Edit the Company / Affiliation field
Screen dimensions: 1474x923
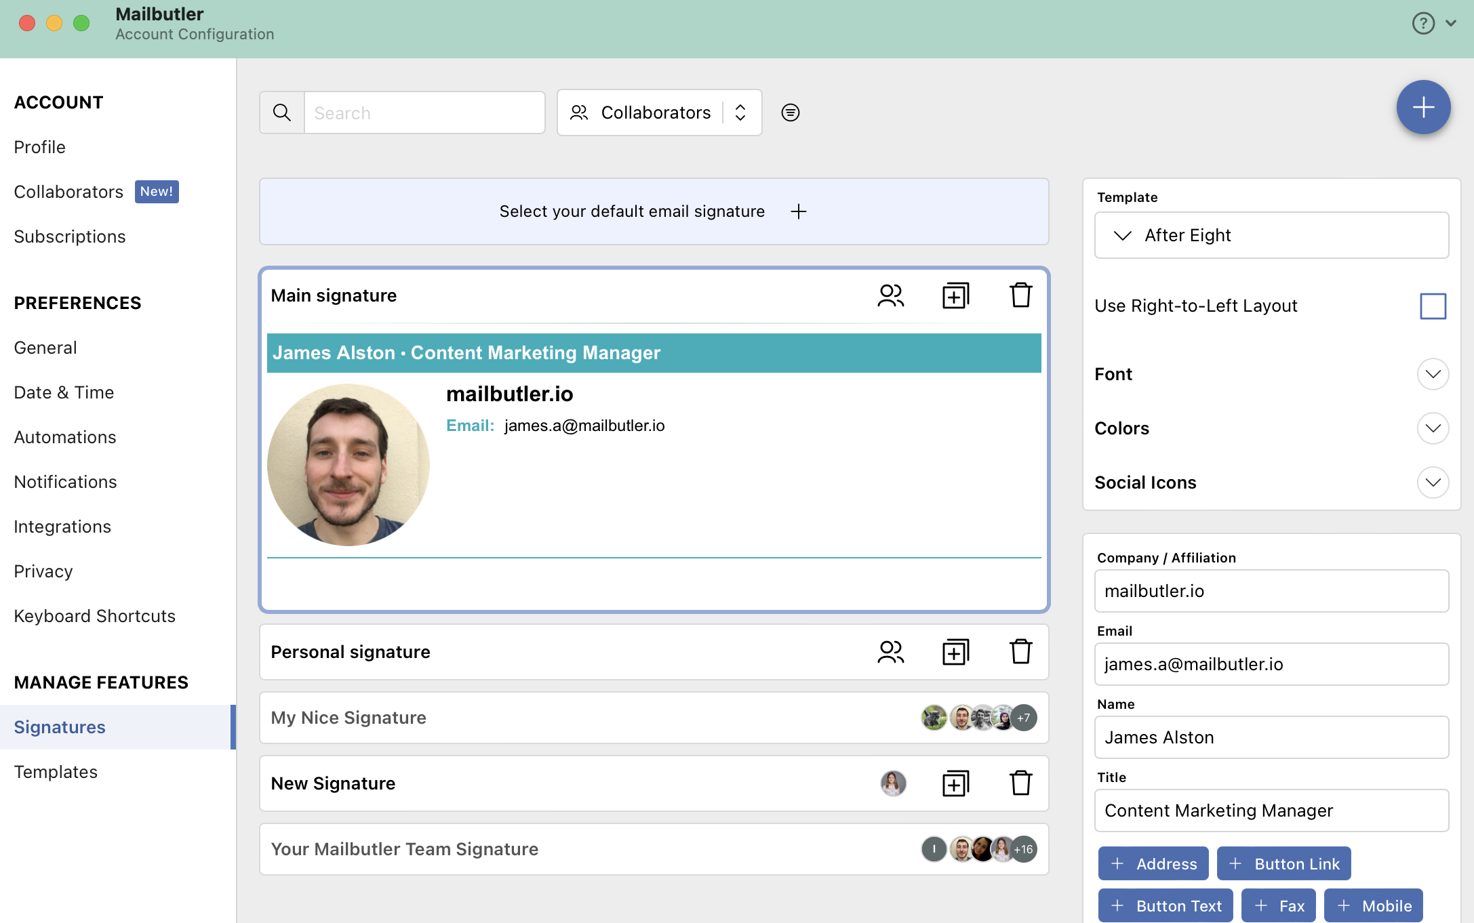click(x=1271, y=591)
